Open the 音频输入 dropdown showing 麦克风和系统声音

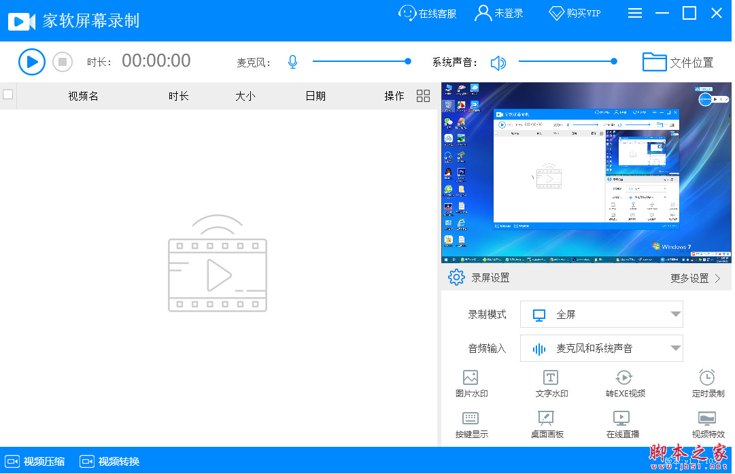[601, 348]
